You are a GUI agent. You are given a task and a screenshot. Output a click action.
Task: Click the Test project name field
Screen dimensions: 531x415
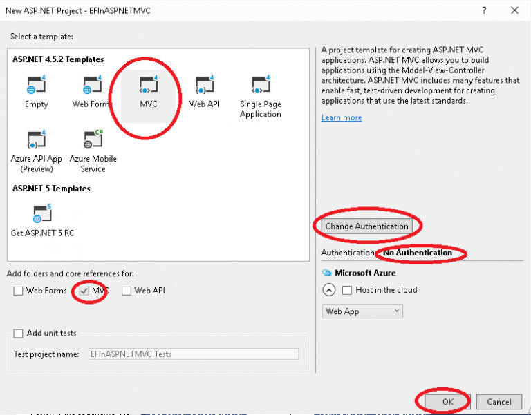click(x=193, y=354)
